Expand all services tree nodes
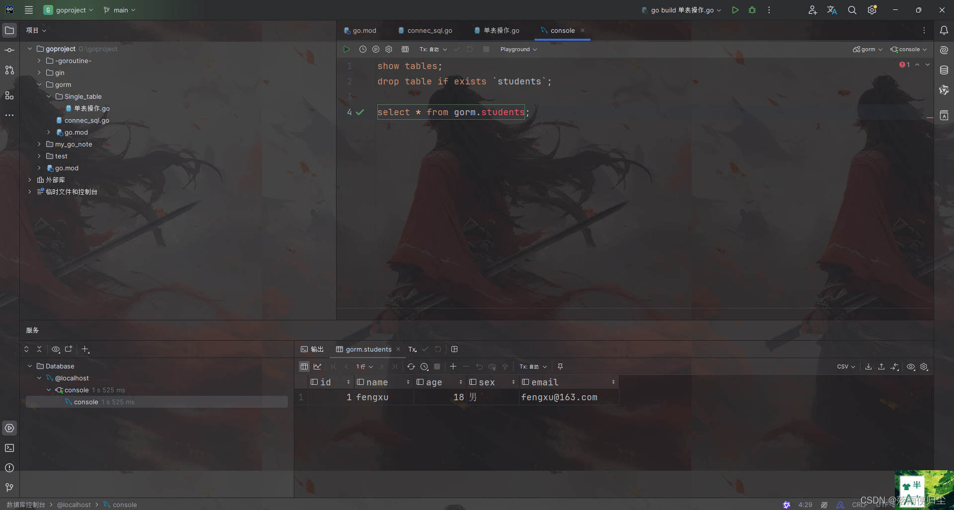 26,349
